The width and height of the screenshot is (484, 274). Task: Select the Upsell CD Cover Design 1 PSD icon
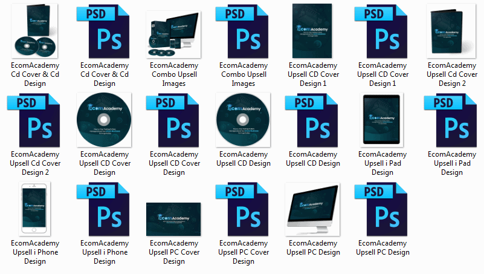(x=382, y=31)
